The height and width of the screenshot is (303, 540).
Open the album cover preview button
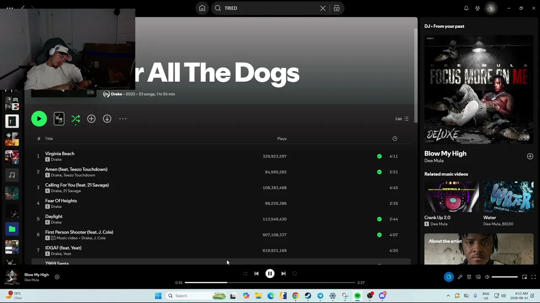pyautogui.click(x=59, y=119)
